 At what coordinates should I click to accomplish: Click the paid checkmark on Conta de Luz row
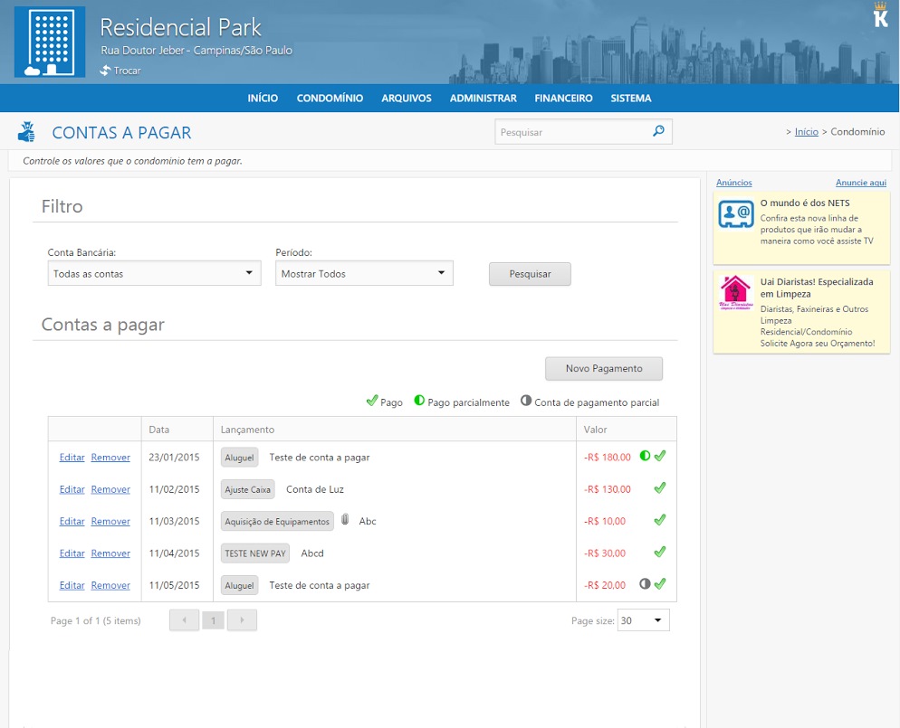click(660, 488)
